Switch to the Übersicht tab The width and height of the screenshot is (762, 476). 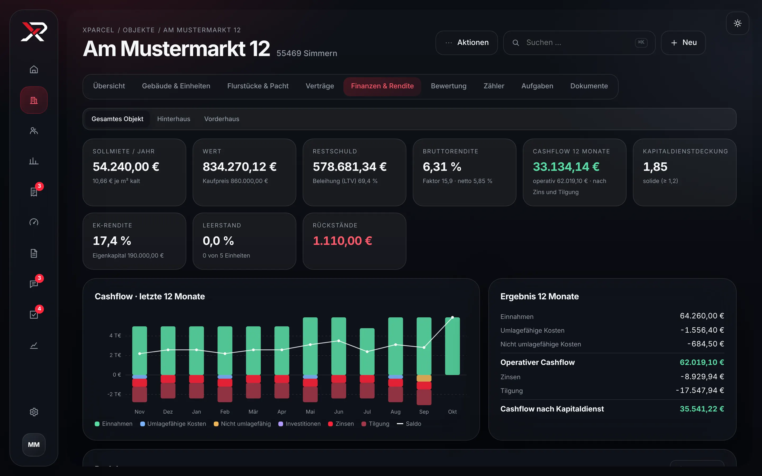point(109,86)
